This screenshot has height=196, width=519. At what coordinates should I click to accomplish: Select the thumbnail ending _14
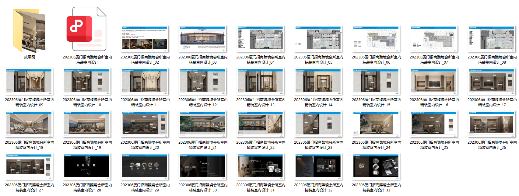[x=318, y=81]
